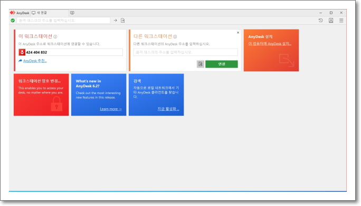Click the red AnyDesk ID icon beside 424 404 832
Screen dimensions: 361x206
point(22,52)
